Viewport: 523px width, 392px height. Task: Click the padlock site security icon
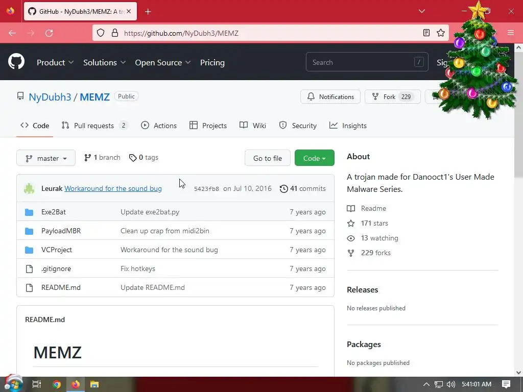click(x=115, y=33)
